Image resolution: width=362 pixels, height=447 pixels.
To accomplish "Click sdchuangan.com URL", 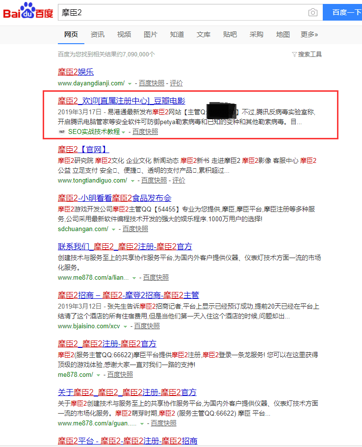I will coord(83,229).
